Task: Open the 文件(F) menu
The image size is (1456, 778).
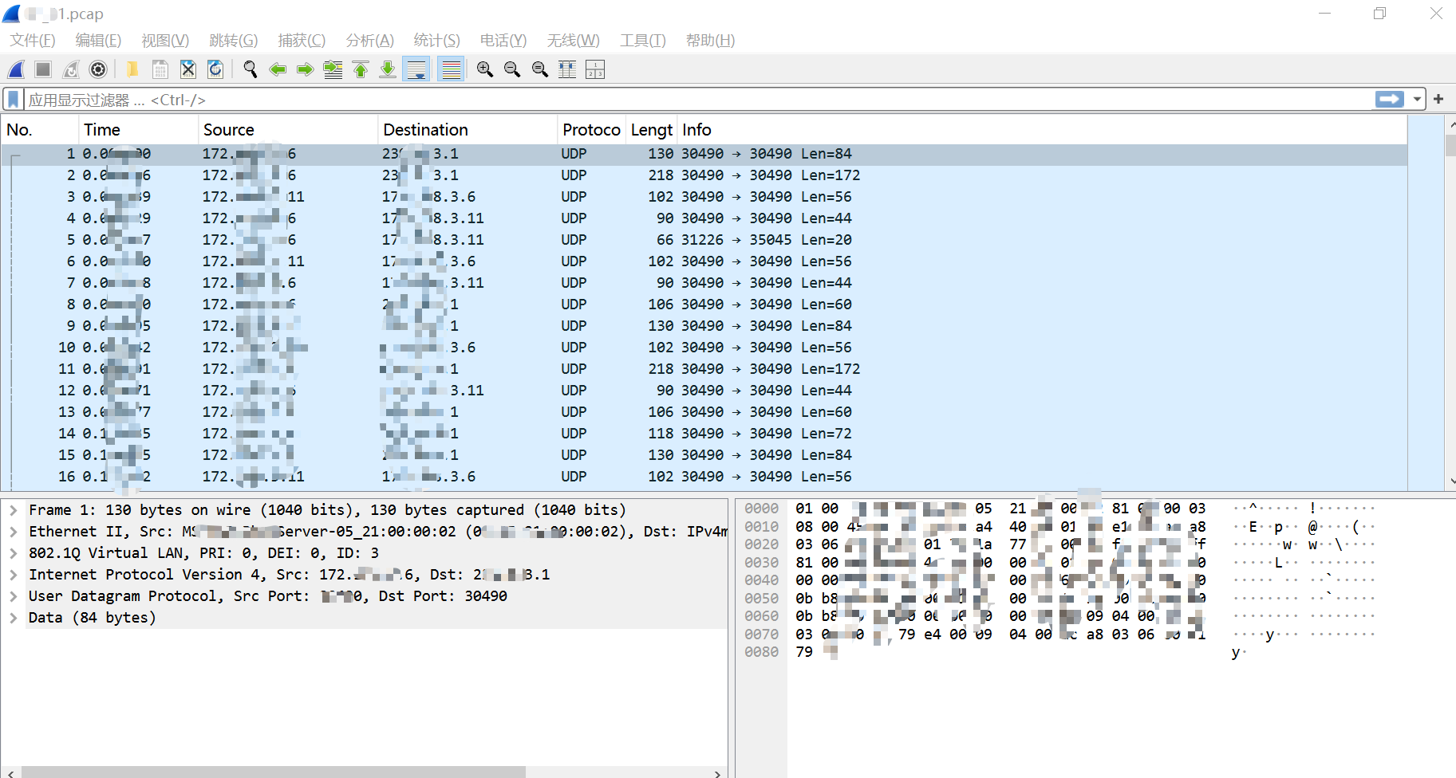Action: pos(33,41)
